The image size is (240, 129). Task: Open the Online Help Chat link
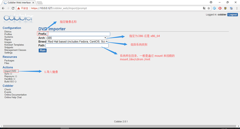tap(13, 97)
